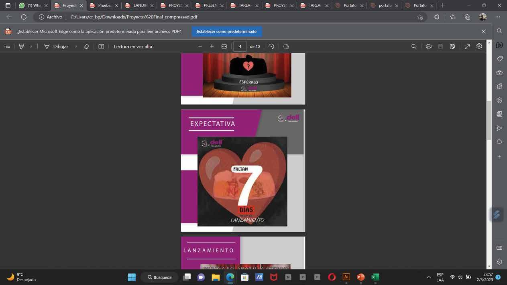Screen dimensions: 507x285
Task: Enter full screen PDF view
Action: 467,46
